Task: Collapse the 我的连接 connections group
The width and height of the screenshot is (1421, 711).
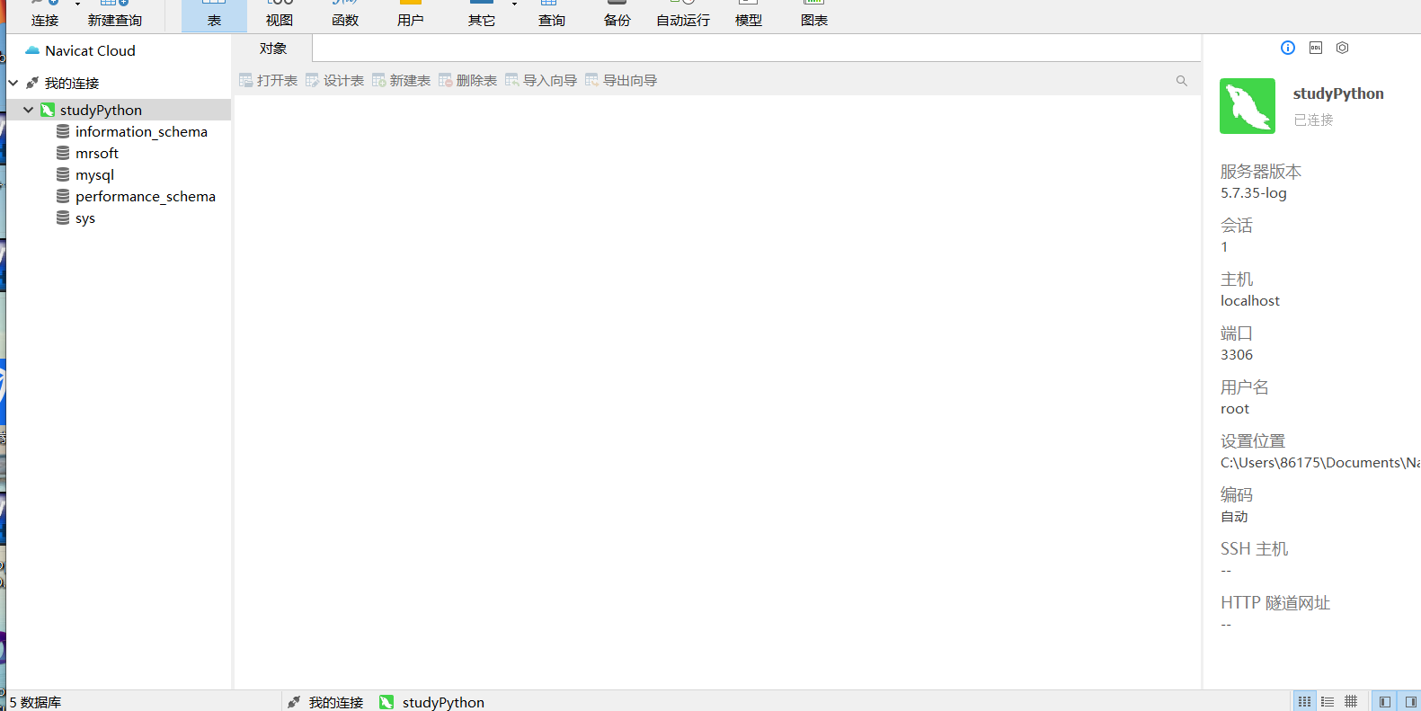Action: [x=13, y=83]
